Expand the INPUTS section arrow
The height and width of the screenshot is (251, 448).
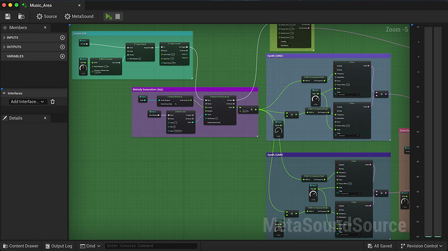coord(4,37)
